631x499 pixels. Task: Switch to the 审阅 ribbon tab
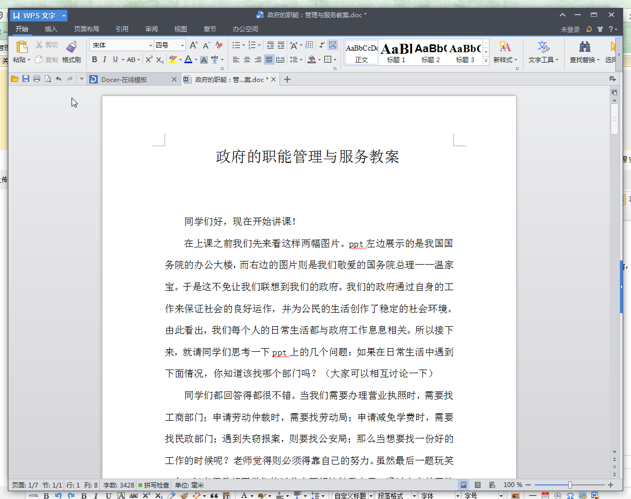click(151, 29)
